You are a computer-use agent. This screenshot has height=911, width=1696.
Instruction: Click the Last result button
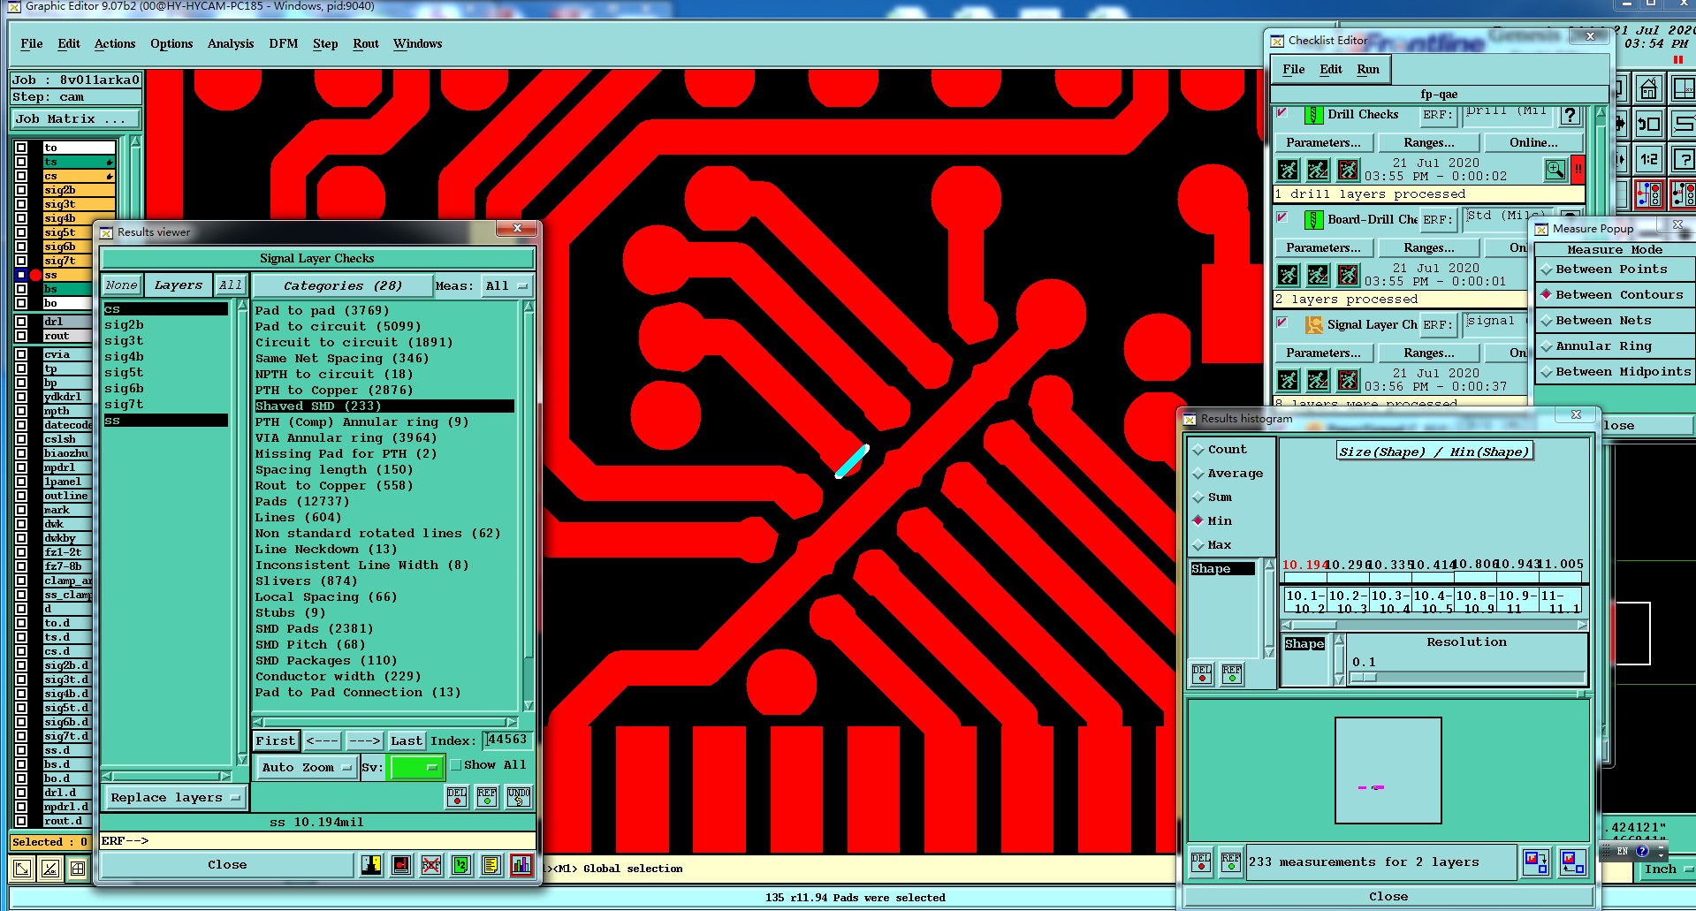[x=407, y=741]
